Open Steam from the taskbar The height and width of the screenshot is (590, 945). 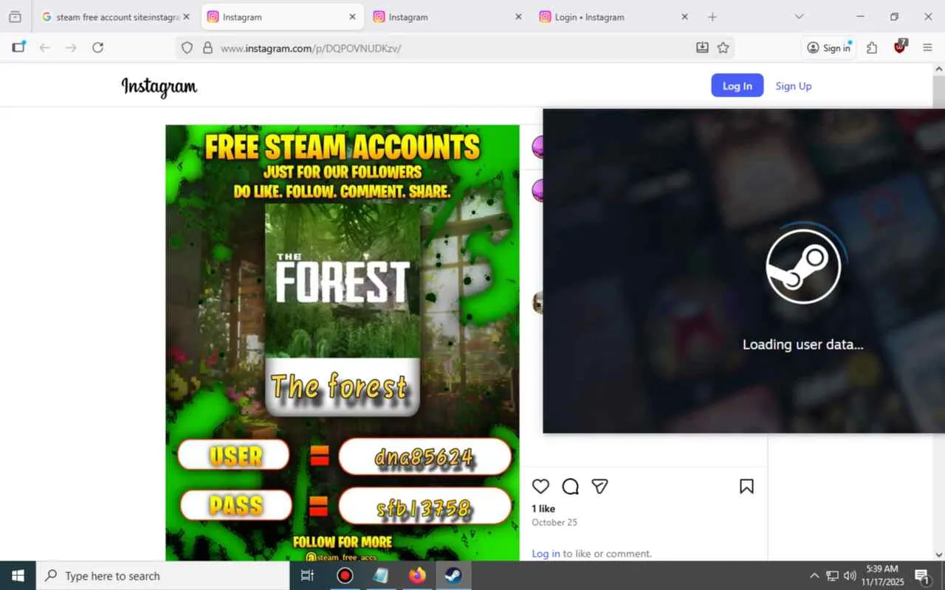click(453, 576)
